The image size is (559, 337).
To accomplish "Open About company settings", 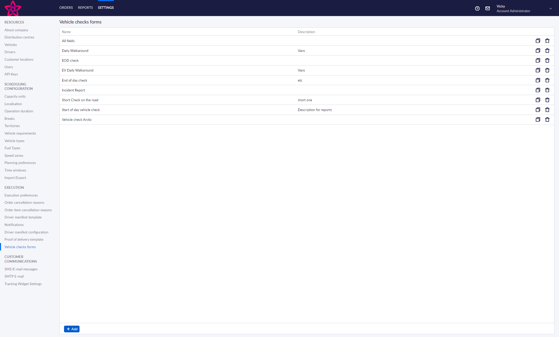I will click(16, 30).
